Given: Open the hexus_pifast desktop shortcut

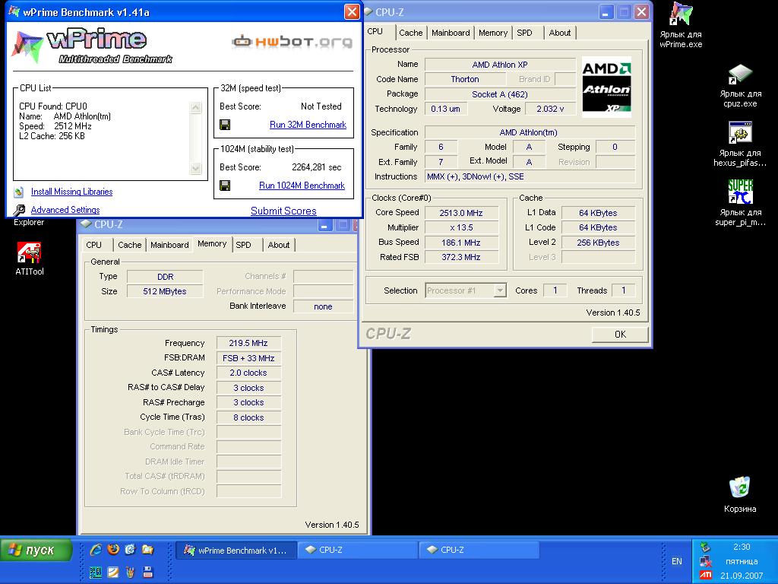Looking at the screenshot, I should [x=740, y=144].
